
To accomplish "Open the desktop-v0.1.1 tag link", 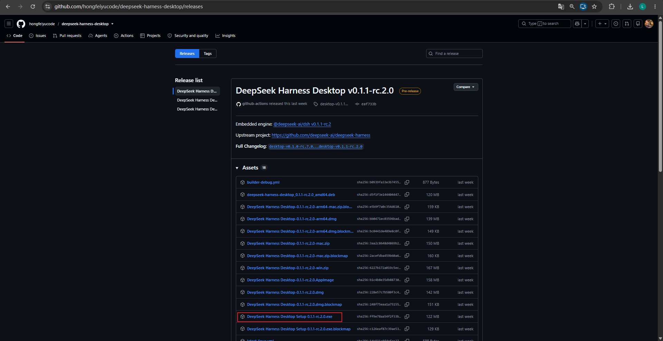I will (x=334, y=104).
